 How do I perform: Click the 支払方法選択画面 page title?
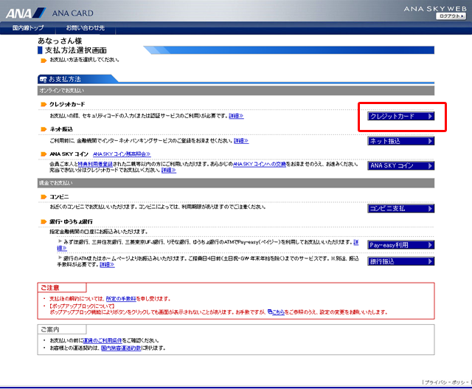pyautogui.click(x=75, y=50)
